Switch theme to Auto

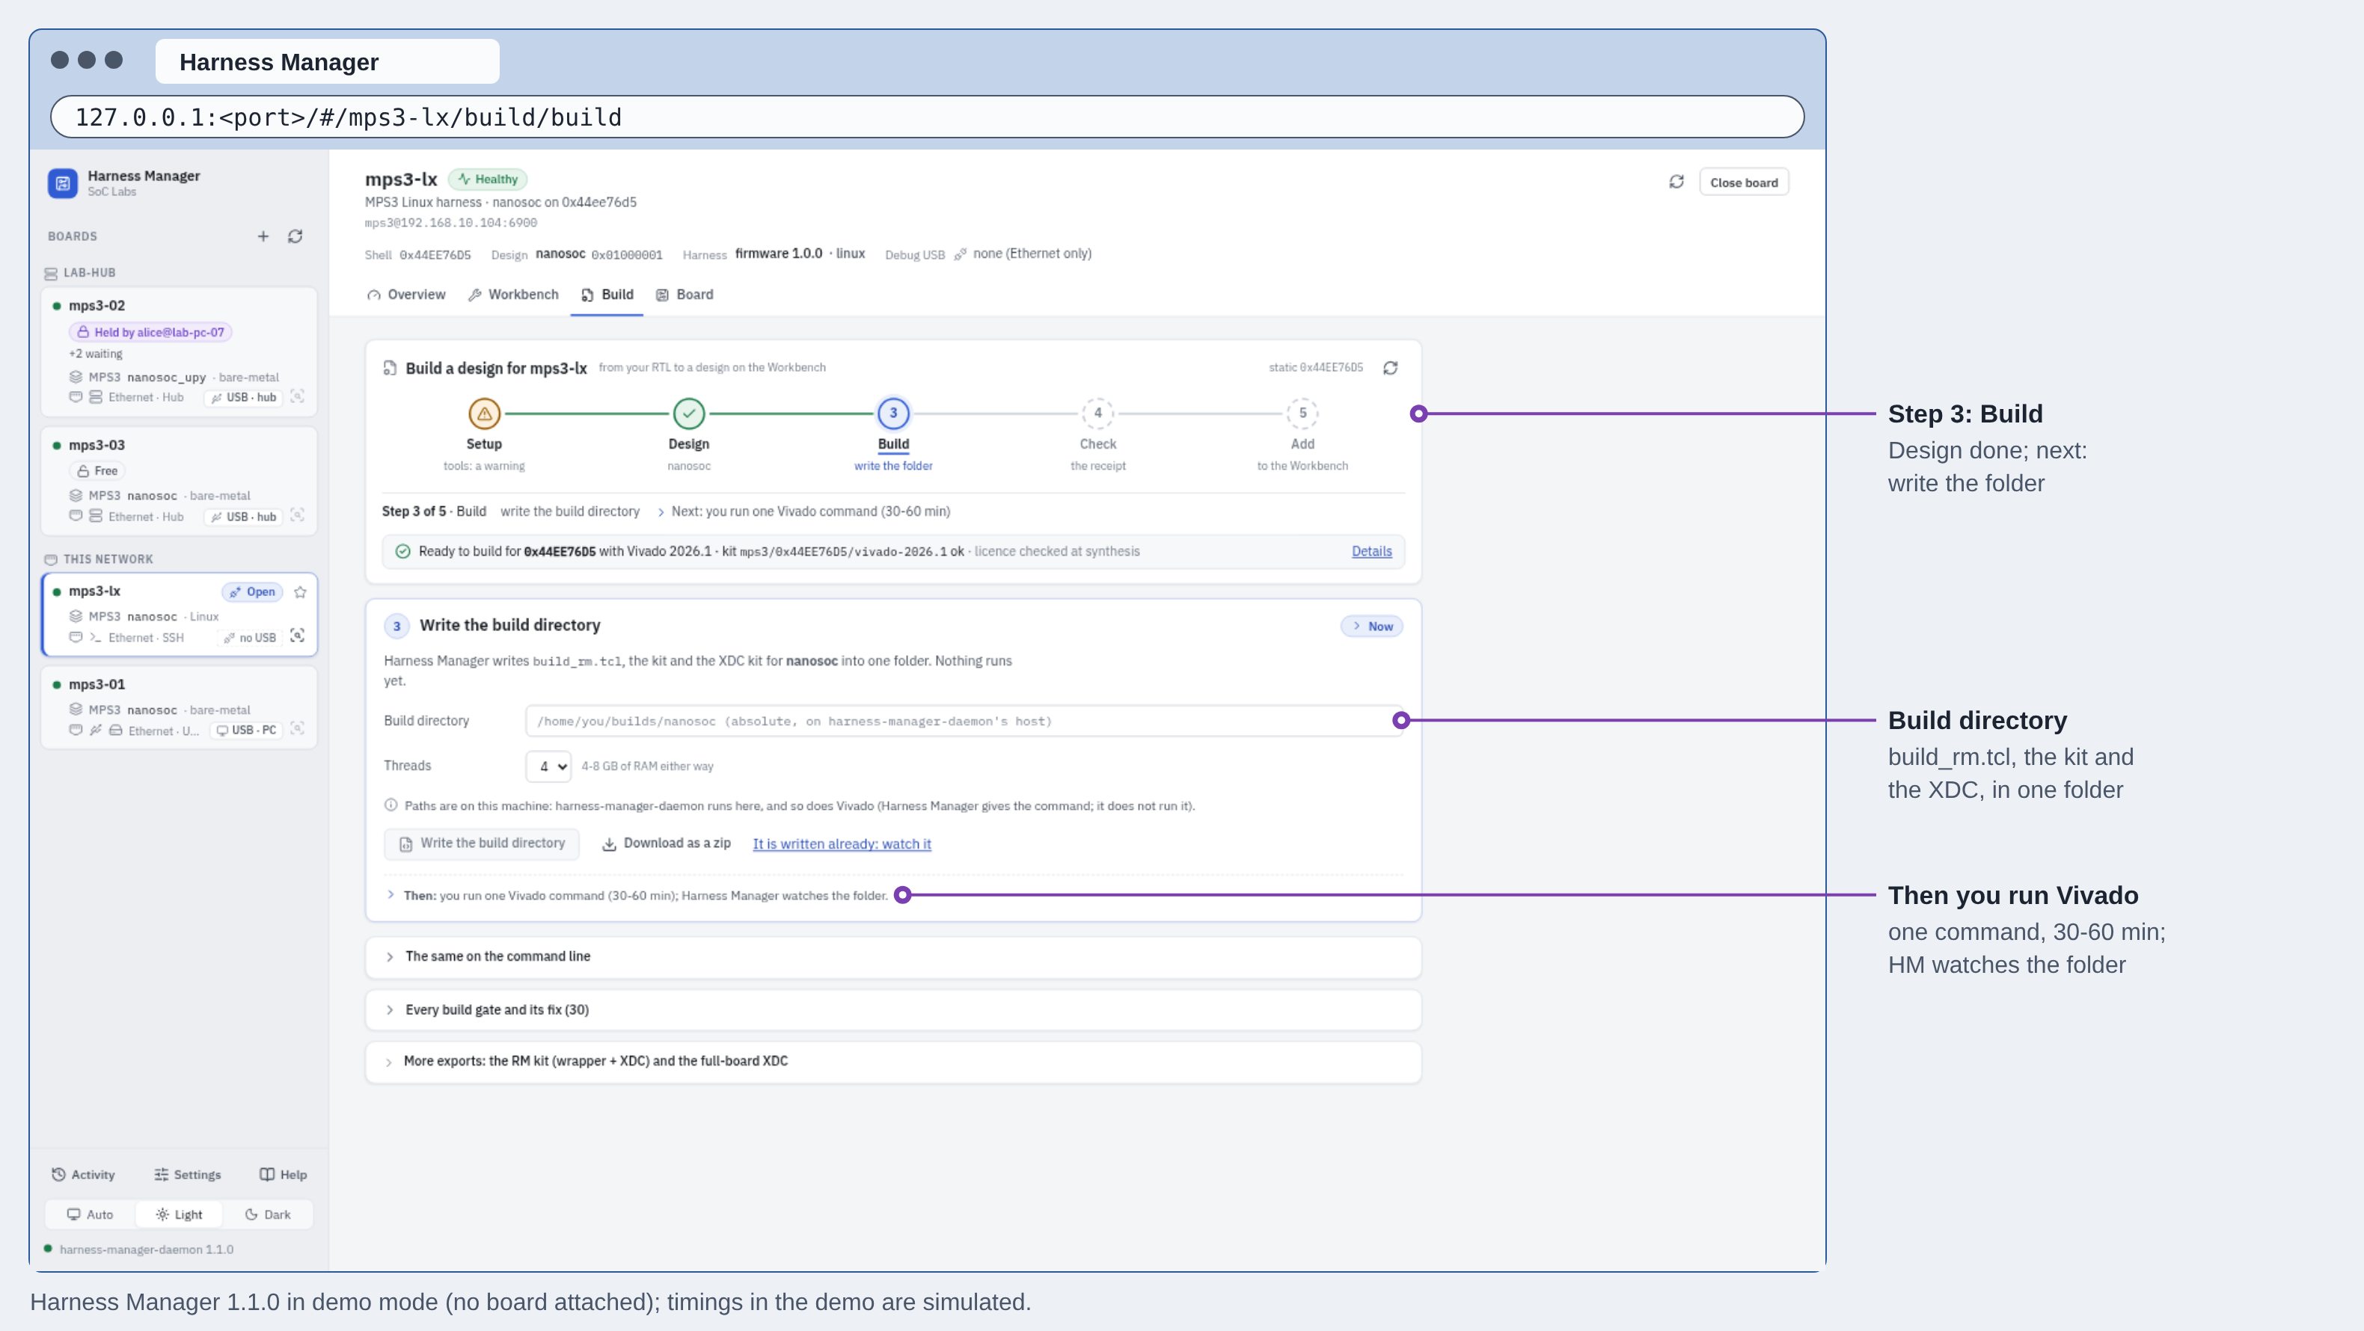click(90, 1214)
